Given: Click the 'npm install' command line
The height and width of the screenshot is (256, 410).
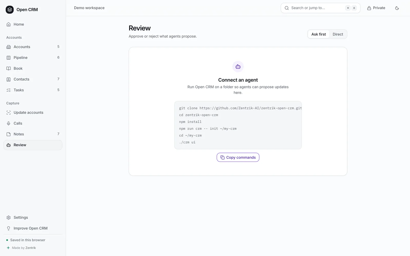Looking at the screenshot, I should click(x=190, y=122).
